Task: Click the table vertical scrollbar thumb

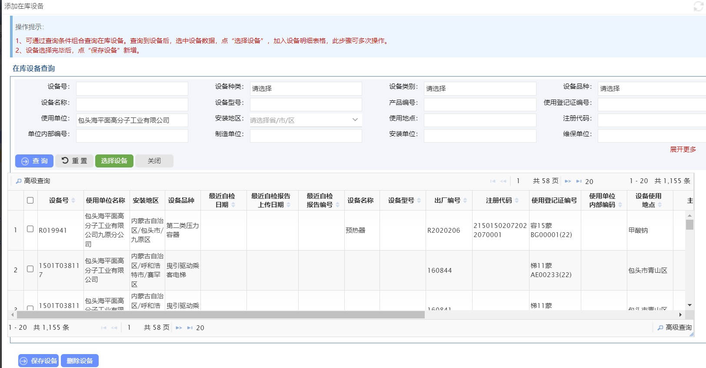Action: [x=689, y=224]
